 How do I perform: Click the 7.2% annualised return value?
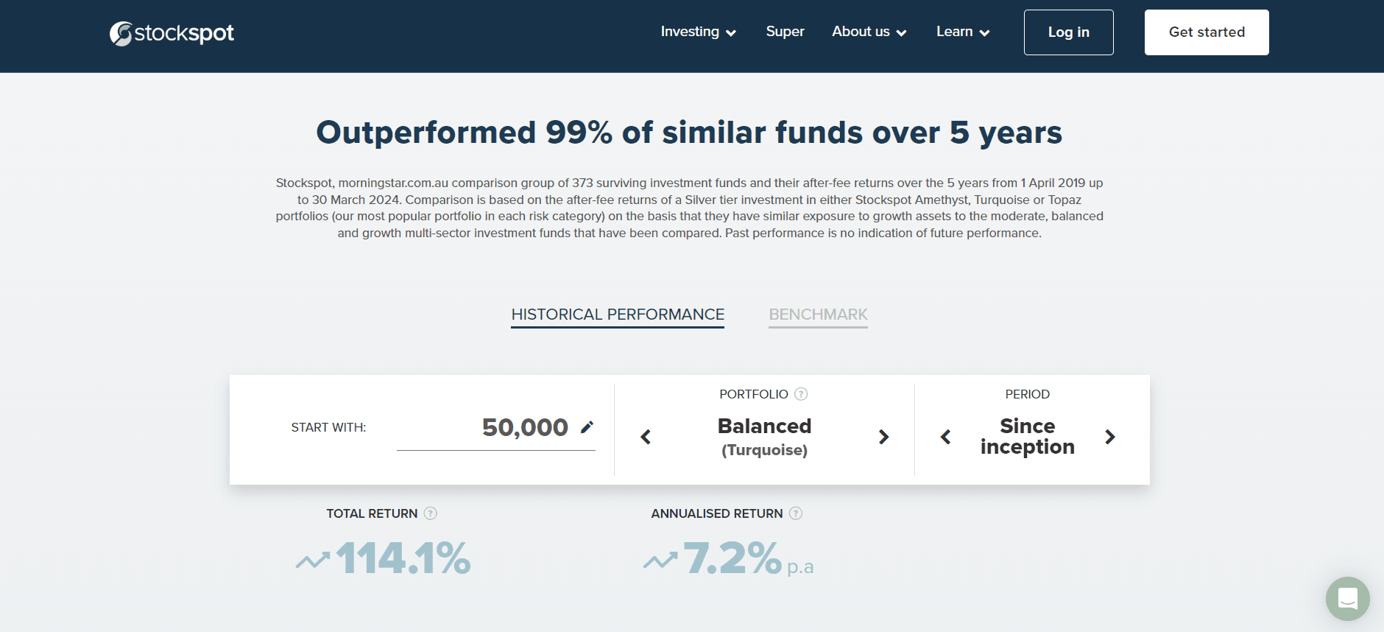point(732,558)
